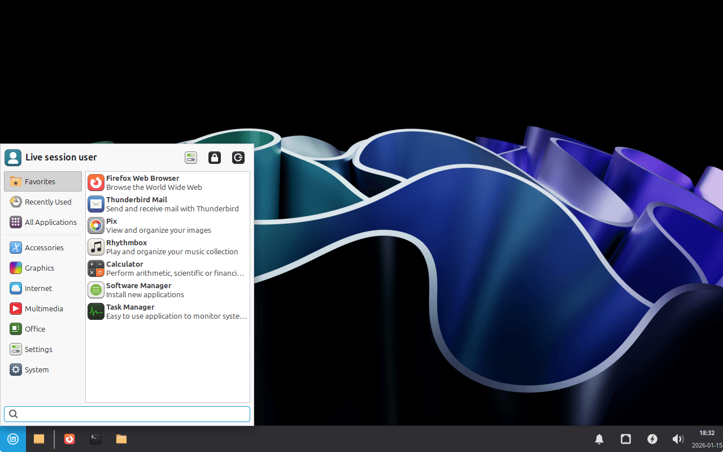Viewport: 723px width, 452px height.
Task: Browse All Applications category
Action: 43,222
